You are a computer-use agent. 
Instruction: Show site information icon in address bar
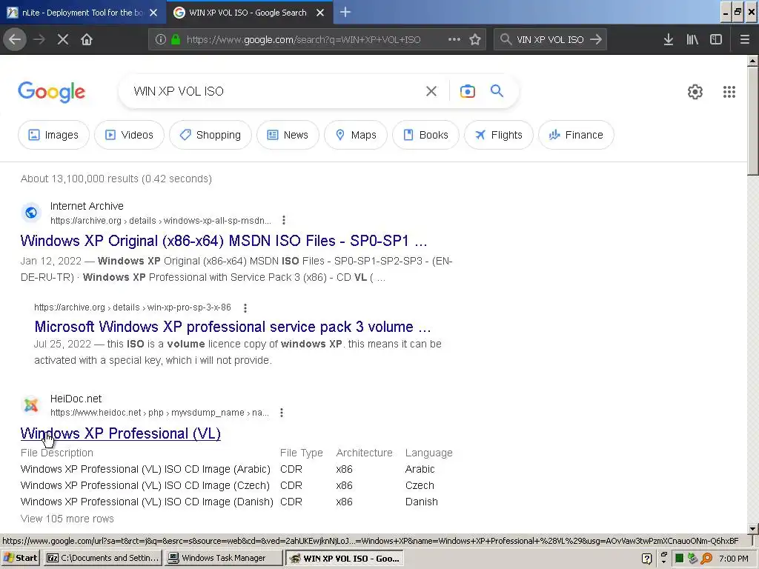point(161,39)
